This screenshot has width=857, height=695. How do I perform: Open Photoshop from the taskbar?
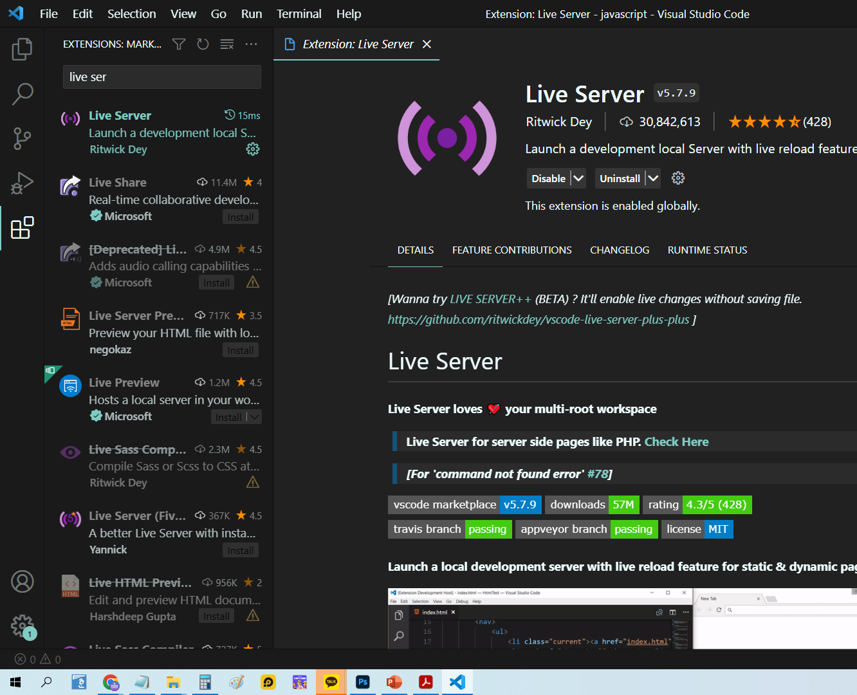363,682
